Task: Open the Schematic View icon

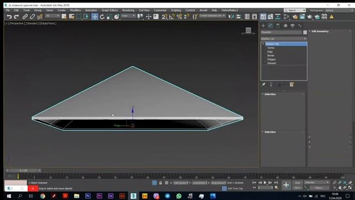Action: click(x=278, y=17)
